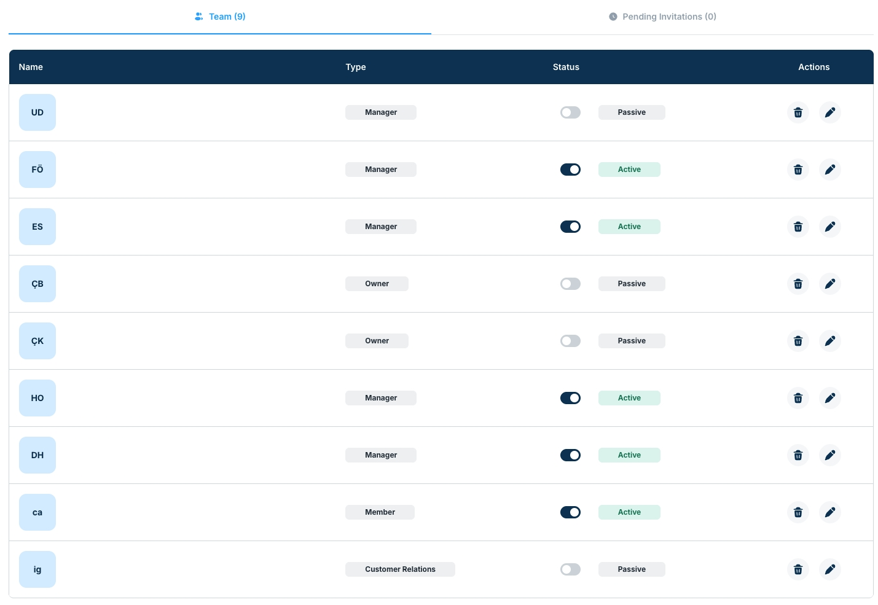Click the Customer Relations type badge

(x=400, y=569)
